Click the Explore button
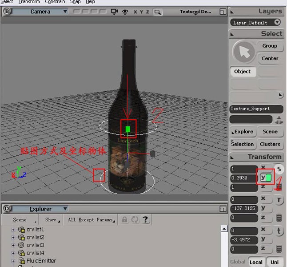 [243, 132]
